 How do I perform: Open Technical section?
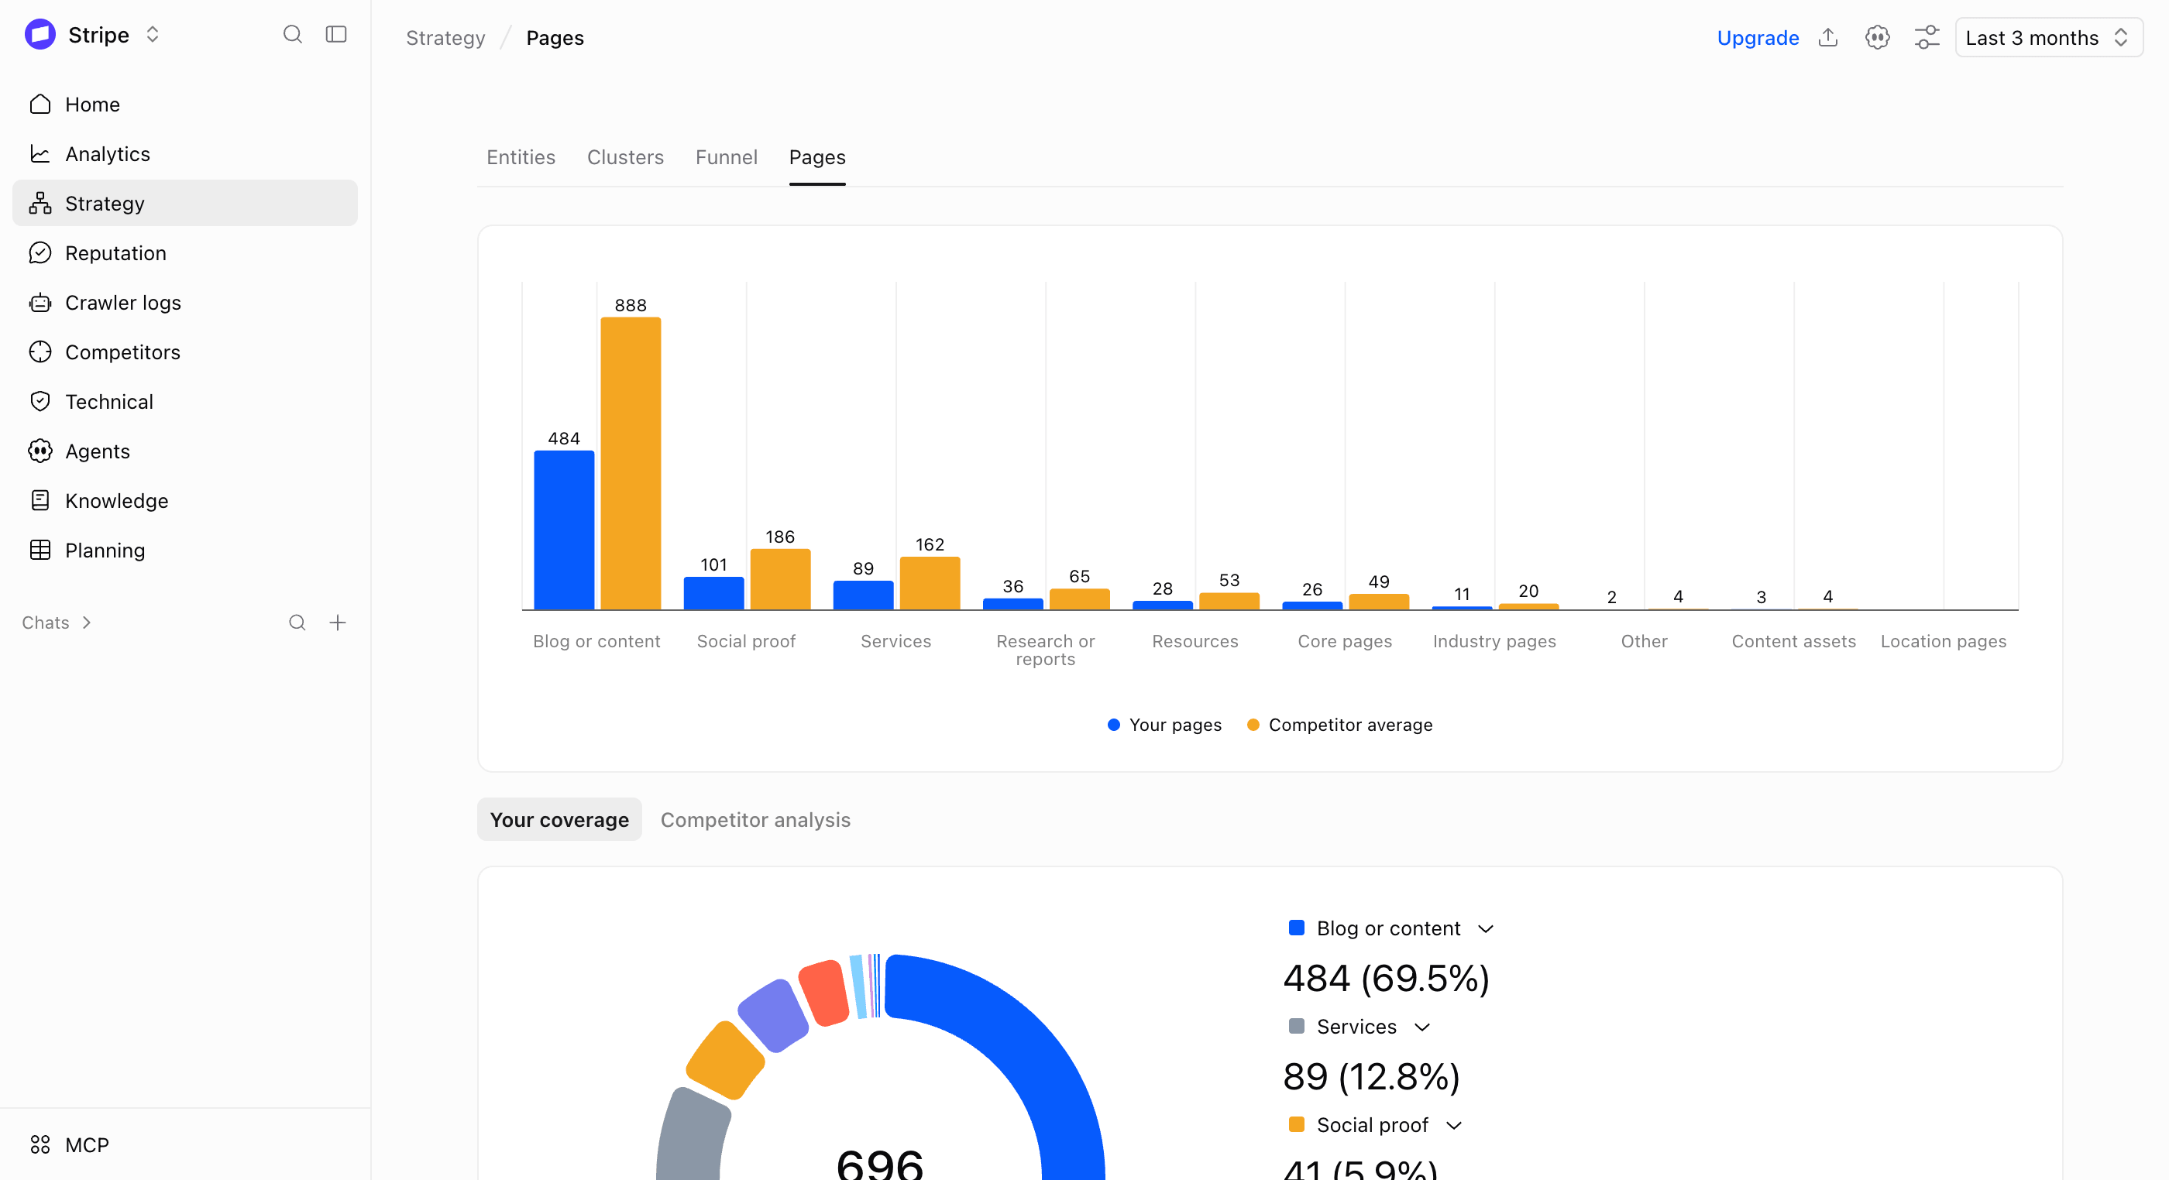[x=184, y=402]
